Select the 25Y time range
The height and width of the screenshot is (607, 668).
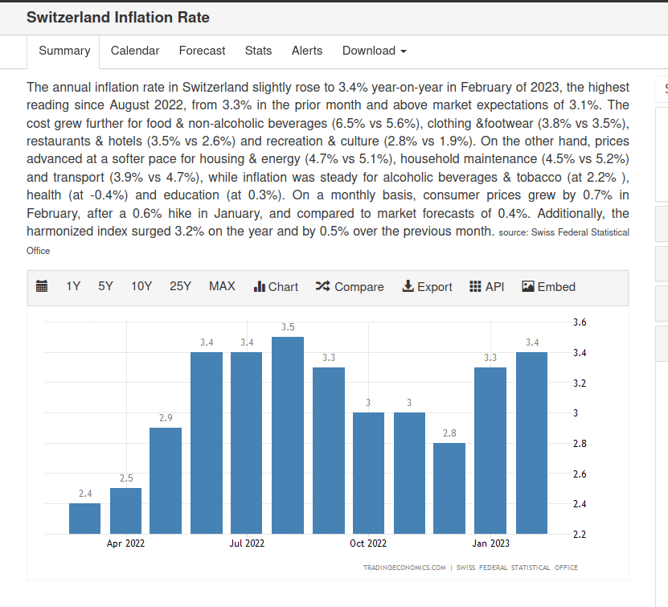click(x=180, y=286)
